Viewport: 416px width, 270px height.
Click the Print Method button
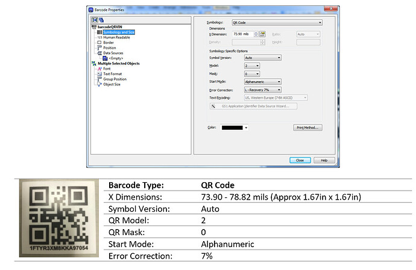pyautogui.click(x=307, y=127)
